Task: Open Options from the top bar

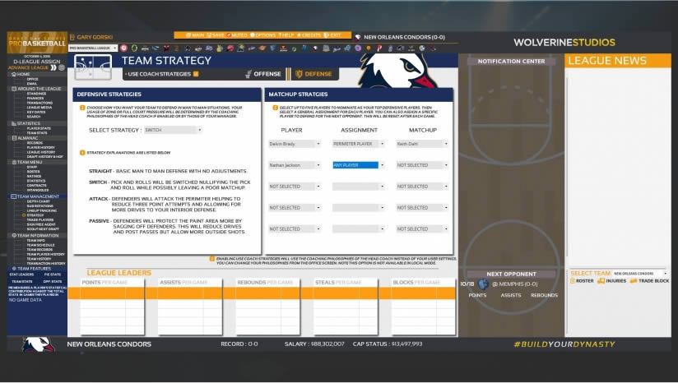Action: pyautogui.click(x=260, y=35)
